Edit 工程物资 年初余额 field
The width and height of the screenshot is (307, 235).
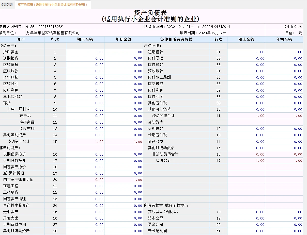tap(124, 192)
